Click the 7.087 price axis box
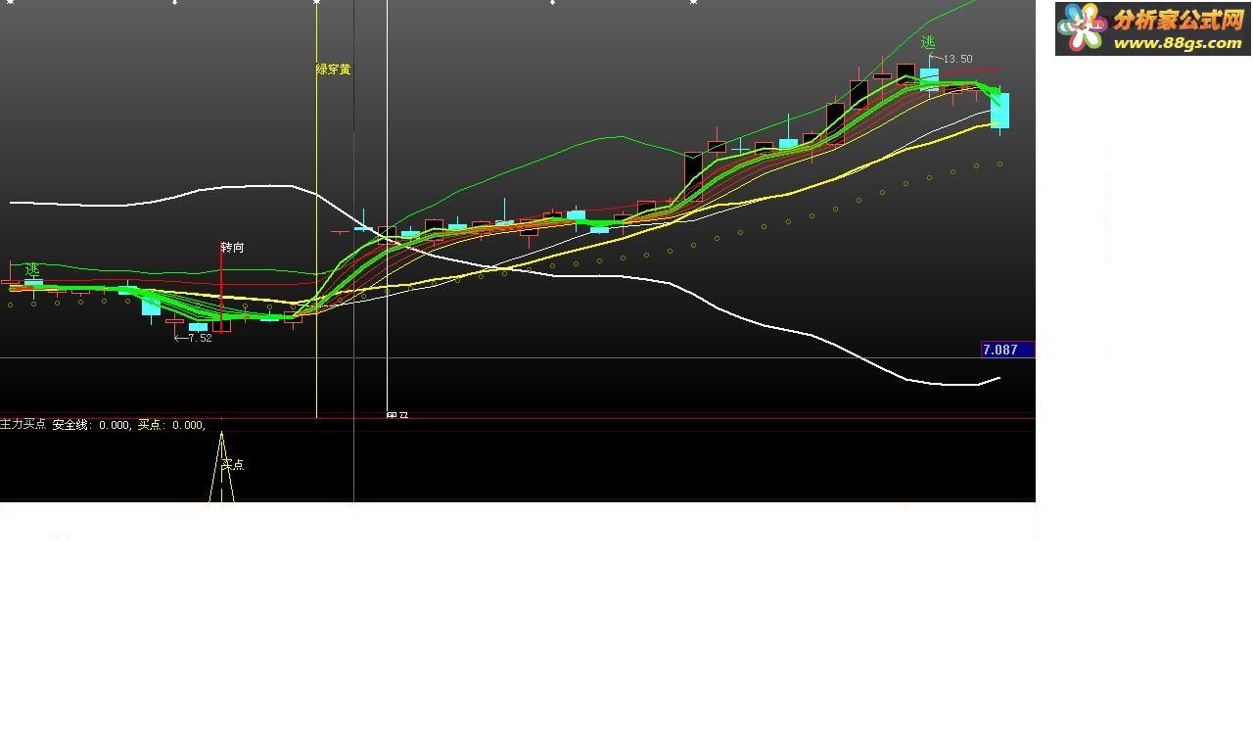 point(1007,350)
